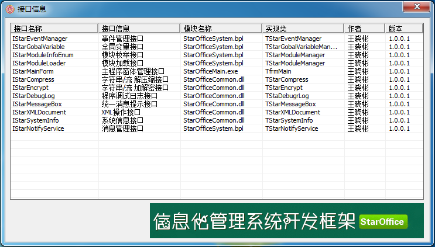Select the IStarXMLDocument entry

39,112
